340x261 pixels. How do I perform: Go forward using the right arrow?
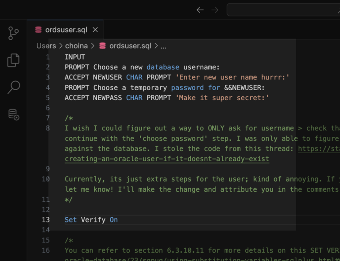tap(215, 10)
